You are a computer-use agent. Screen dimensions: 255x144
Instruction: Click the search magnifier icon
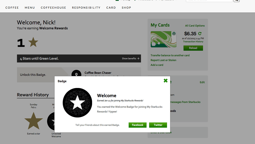pos(236,1)
